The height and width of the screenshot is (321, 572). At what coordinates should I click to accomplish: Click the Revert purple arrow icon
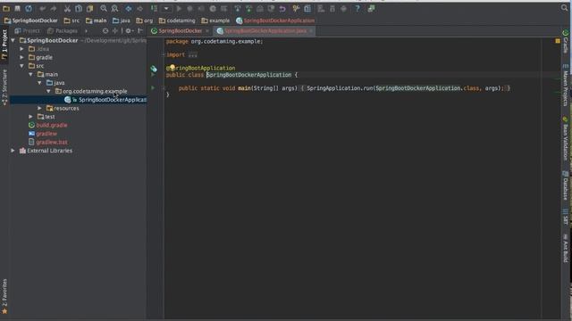pos(282,8)
